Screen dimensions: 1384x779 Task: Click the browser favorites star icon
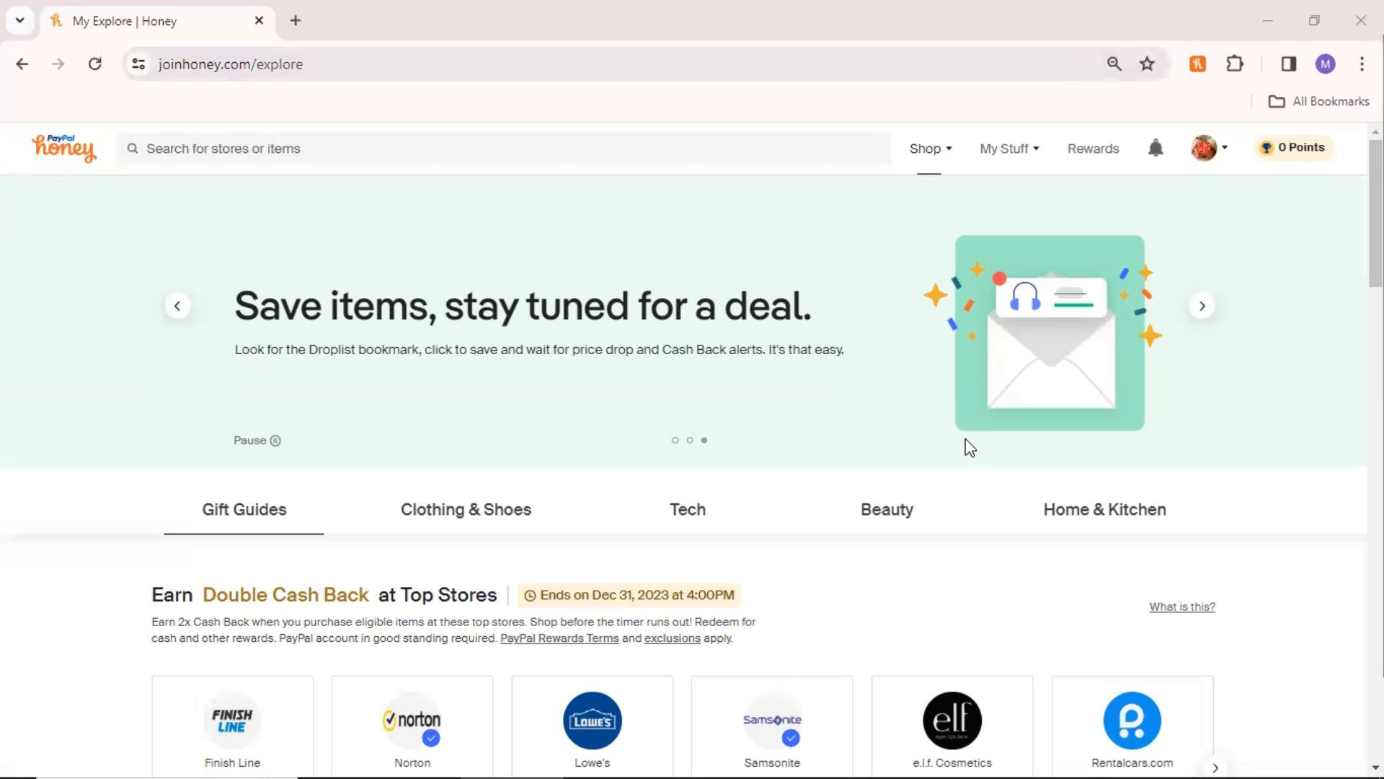pyautogui.click(x=1148, y=63)
